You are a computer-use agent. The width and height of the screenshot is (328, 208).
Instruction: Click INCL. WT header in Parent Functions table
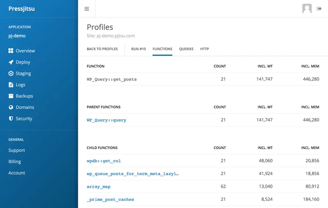(x=265, y=107)
